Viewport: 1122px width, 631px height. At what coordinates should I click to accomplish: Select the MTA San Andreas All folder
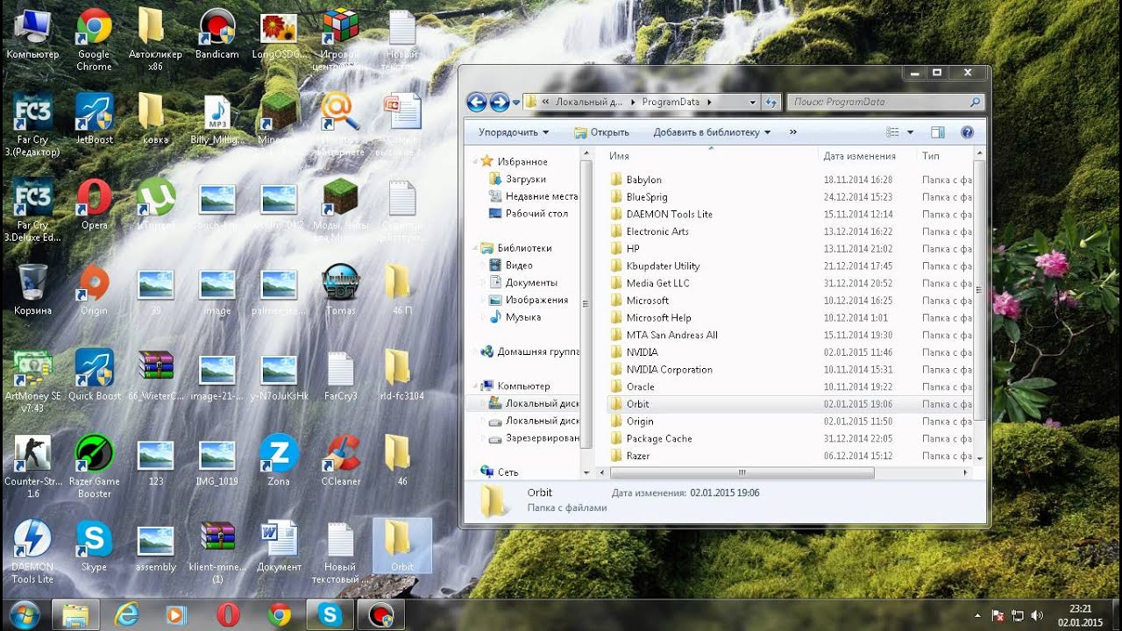(x=664, y=335)
